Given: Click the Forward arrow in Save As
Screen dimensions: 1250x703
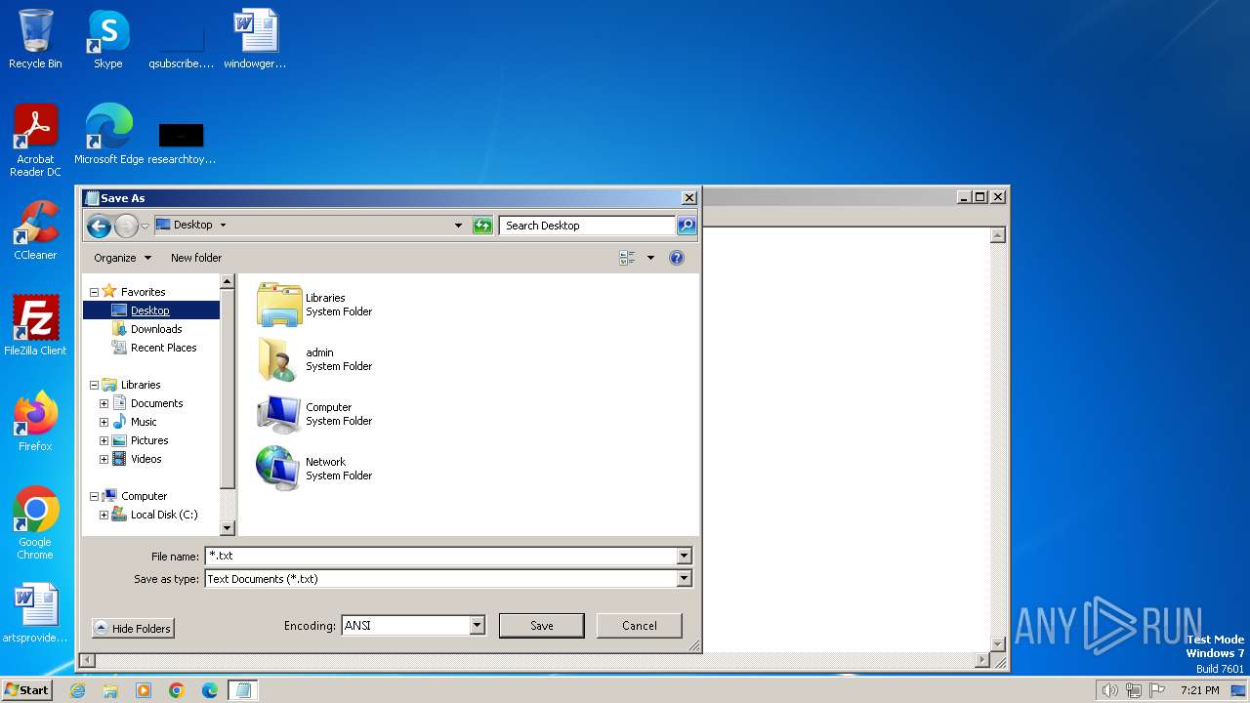Looking at the screenshot, I should [x=126, y=226].
